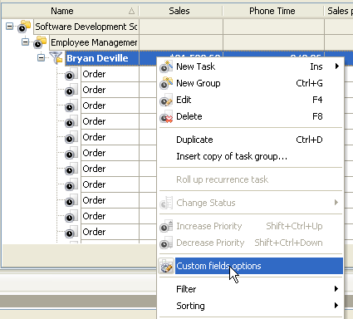The image size is (353, 319).
Task: Collapse the Bryan Deville group
Action: pyautogui.click(x=42, y=58)
